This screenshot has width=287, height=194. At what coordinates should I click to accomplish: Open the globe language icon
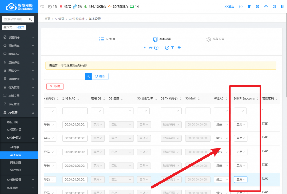click(x=258, y=6)
